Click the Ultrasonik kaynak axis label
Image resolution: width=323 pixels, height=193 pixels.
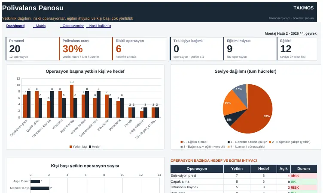(41, 128)
